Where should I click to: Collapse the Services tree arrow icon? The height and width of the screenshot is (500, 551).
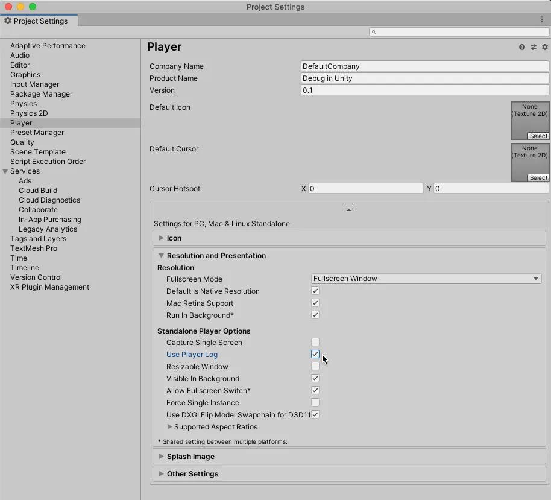pyautogui.click(x=5, y=171)
